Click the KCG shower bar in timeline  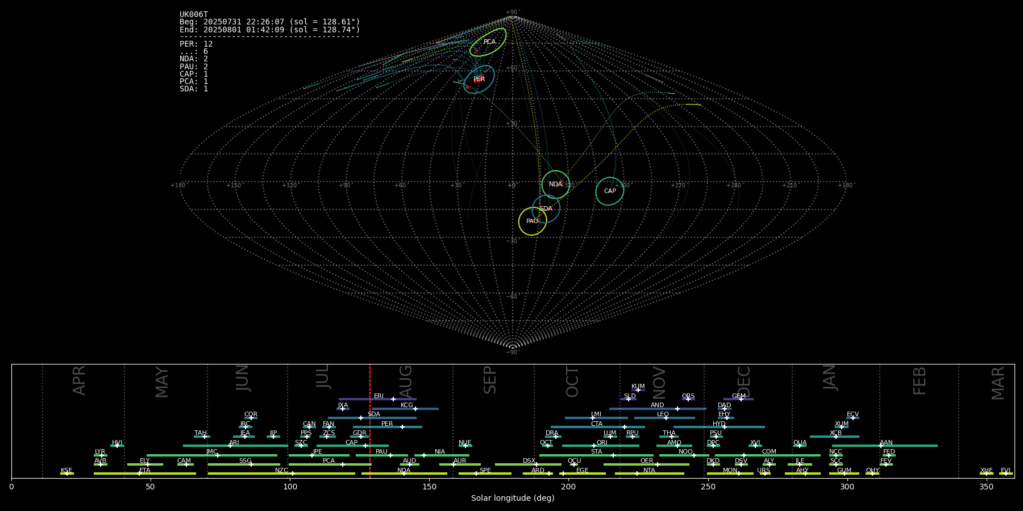(405, 408)
